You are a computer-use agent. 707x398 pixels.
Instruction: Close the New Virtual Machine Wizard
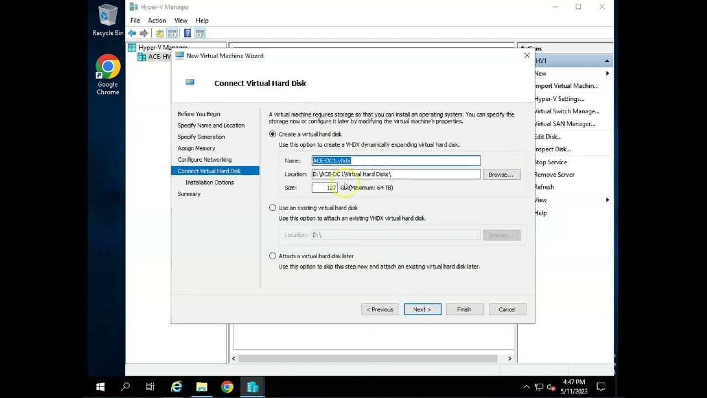(x=527, y=56)
